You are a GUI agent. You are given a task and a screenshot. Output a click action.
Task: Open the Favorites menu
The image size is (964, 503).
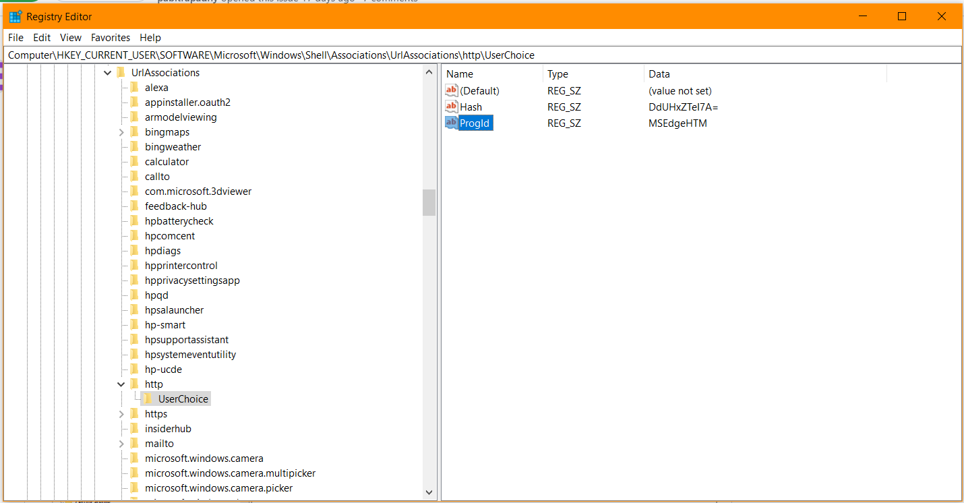(110, 37)
